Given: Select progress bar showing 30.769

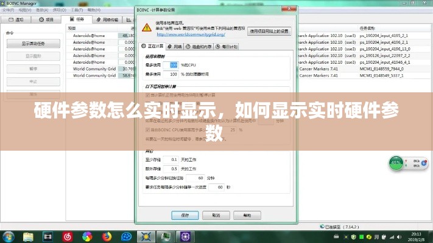Looking at the screenshot, I should tap(127, 69).
